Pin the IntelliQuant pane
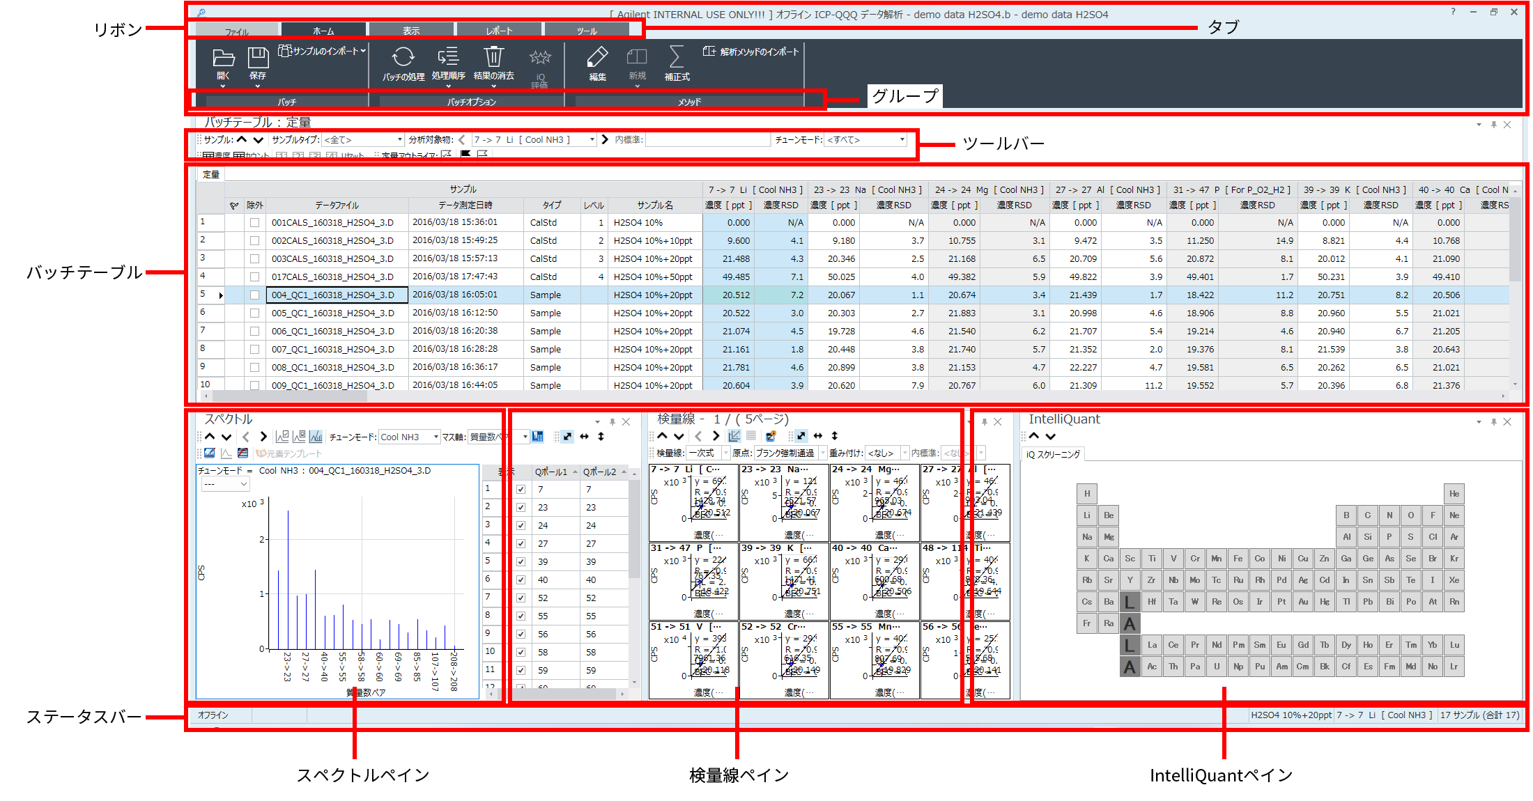1533x801 pixels. [x=1493, y=422]
